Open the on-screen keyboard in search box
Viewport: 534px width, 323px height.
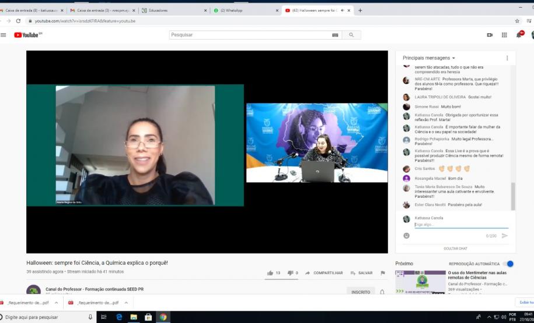tap(335, 35)
